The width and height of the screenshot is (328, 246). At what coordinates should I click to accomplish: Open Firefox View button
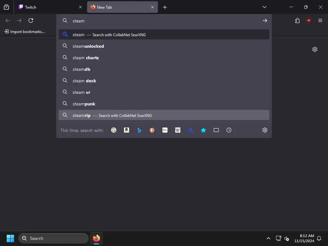(6, 7)
